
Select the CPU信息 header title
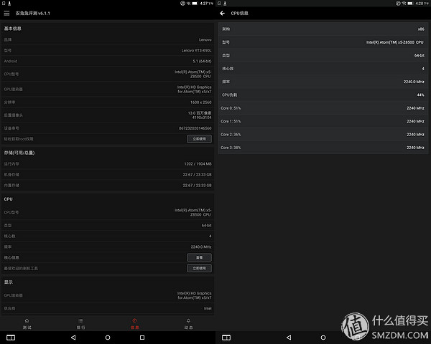click(239, 13)
